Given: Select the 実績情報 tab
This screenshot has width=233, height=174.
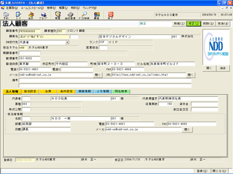Looking at the screenshot, I should click(83, 92).
